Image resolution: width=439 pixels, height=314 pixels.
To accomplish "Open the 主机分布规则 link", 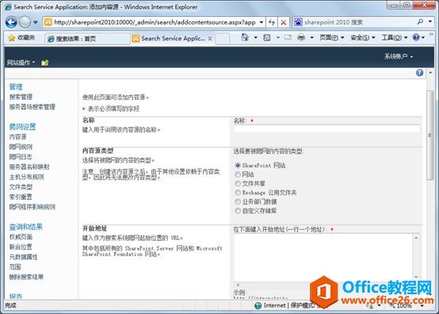I will [26, 177].
